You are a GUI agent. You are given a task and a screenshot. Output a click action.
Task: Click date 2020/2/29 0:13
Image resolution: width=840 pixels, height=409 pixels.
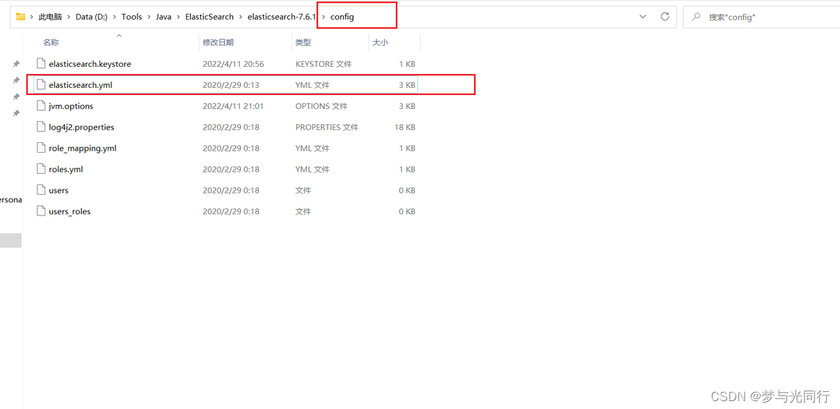click(231, 85)
